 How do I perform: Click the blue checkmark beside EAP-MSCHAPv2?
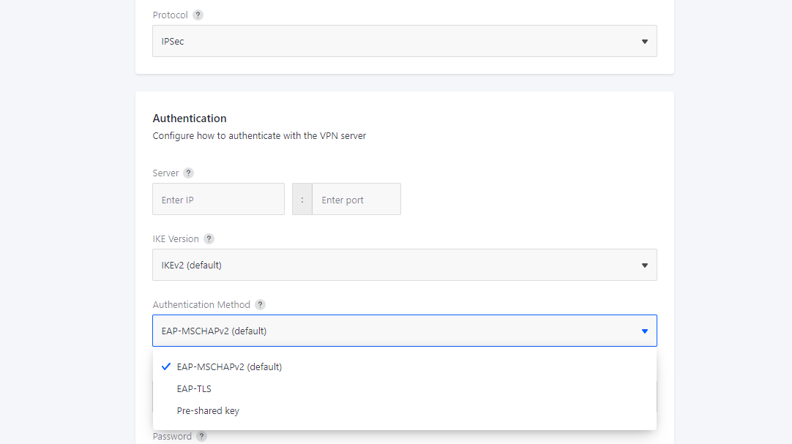166,366
